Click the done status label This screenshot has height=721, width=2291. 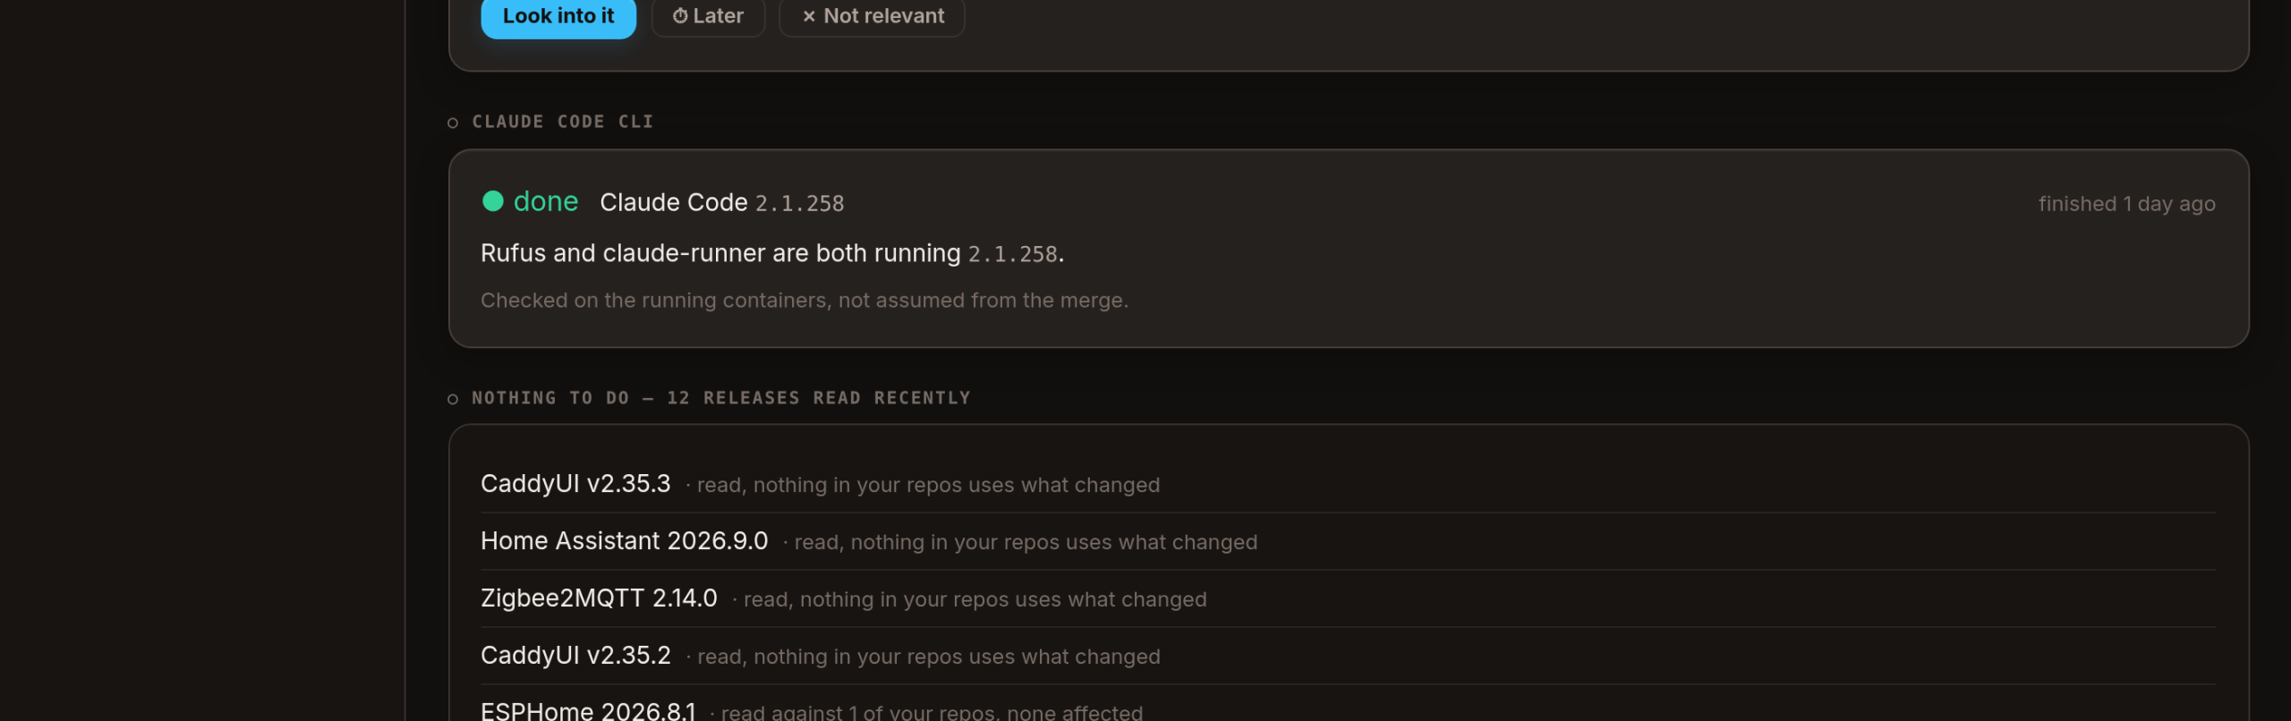coord(546,201)
